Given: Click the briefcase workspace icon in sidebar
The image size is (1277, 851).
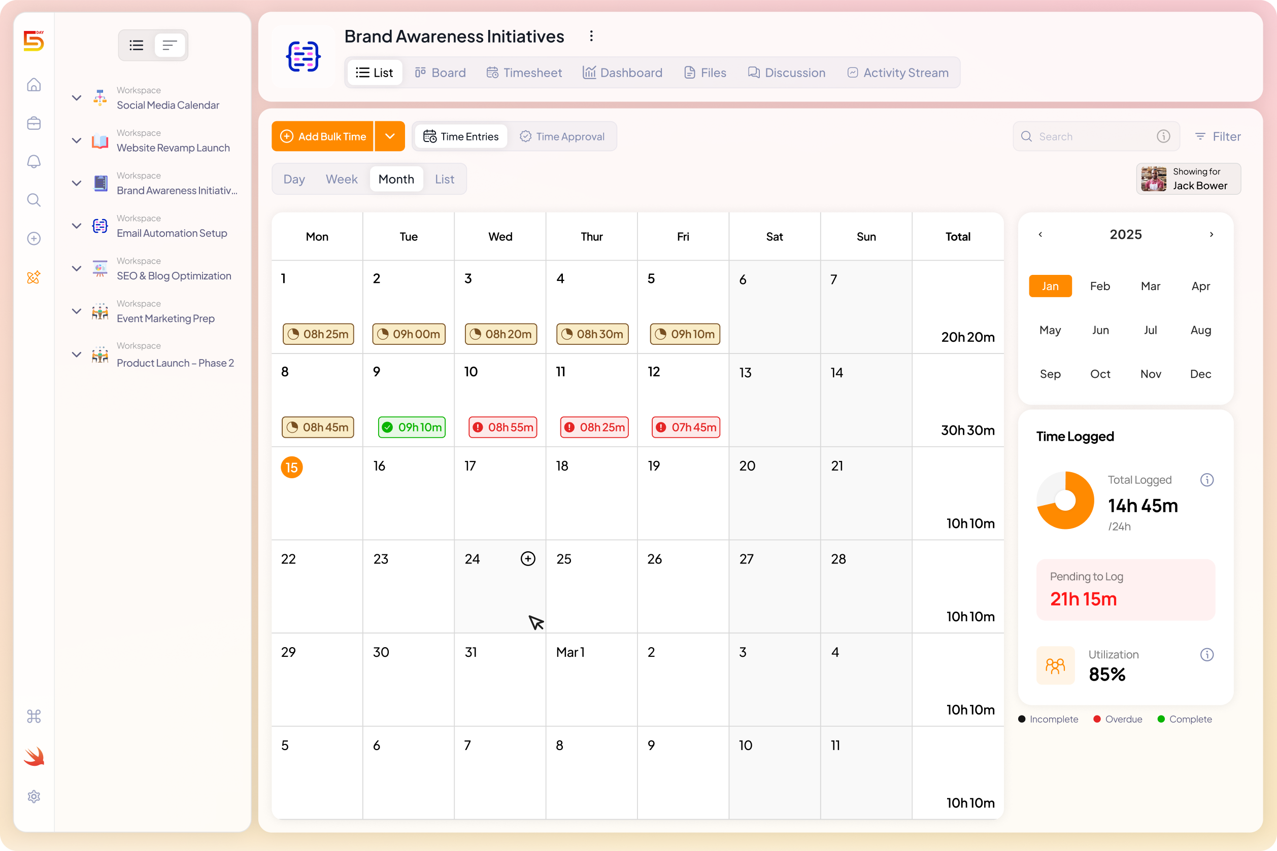Looking at the screenshot, I should (33, 123).
